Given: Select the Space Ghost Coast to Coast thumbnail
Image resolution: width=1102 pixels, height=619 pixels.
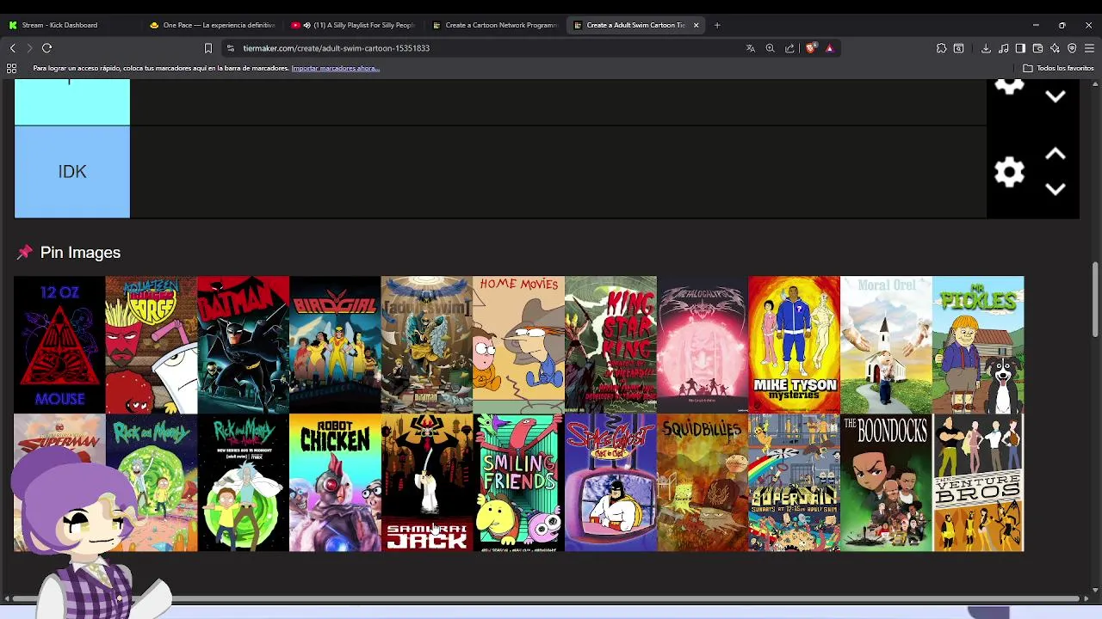Looking at the screenshot, I should (610, 482).
